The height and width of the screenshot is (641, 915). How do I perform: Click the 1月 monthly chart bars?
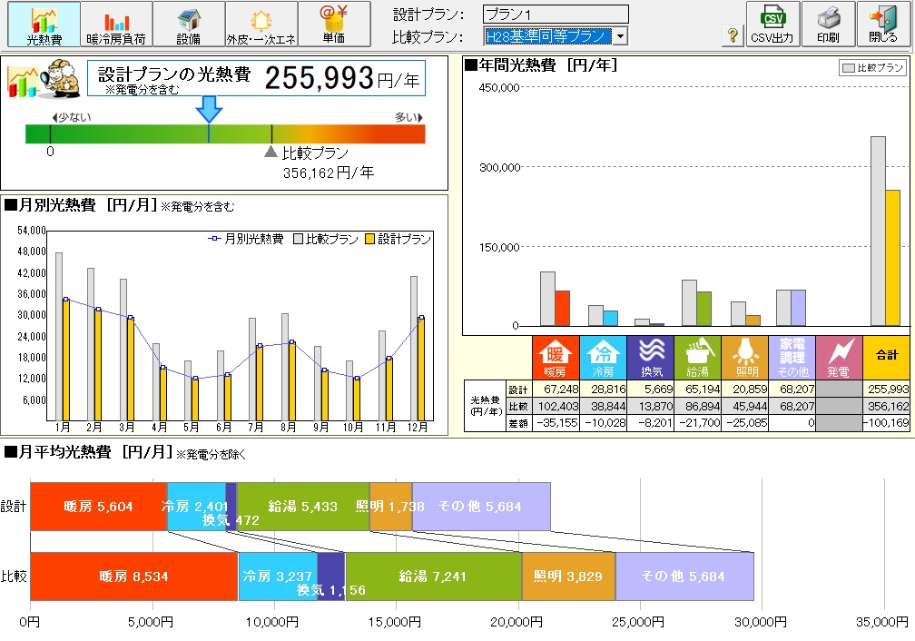pyautogui.click(x=63, y=337)
